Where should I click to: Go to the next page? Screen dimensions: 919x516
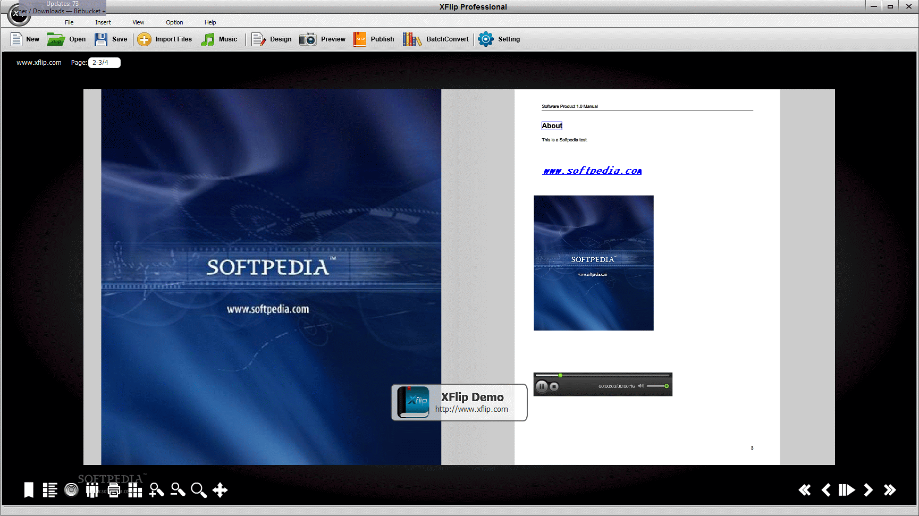click(x=868, y=490)
